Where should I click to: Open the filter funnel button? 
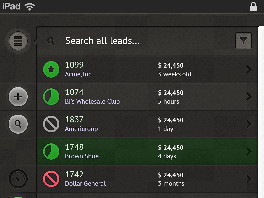244,41
